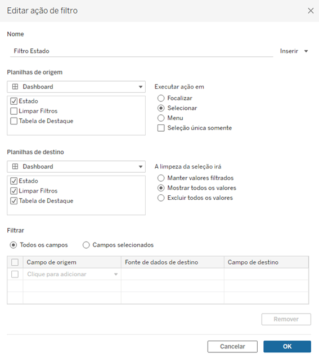Enable Seleção única somente checkbox

click(161, 128)
